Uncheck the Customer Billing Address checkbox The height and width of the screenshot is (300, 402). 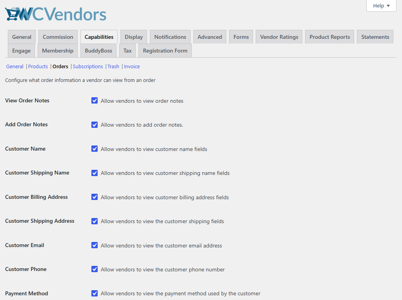point(95,197)
